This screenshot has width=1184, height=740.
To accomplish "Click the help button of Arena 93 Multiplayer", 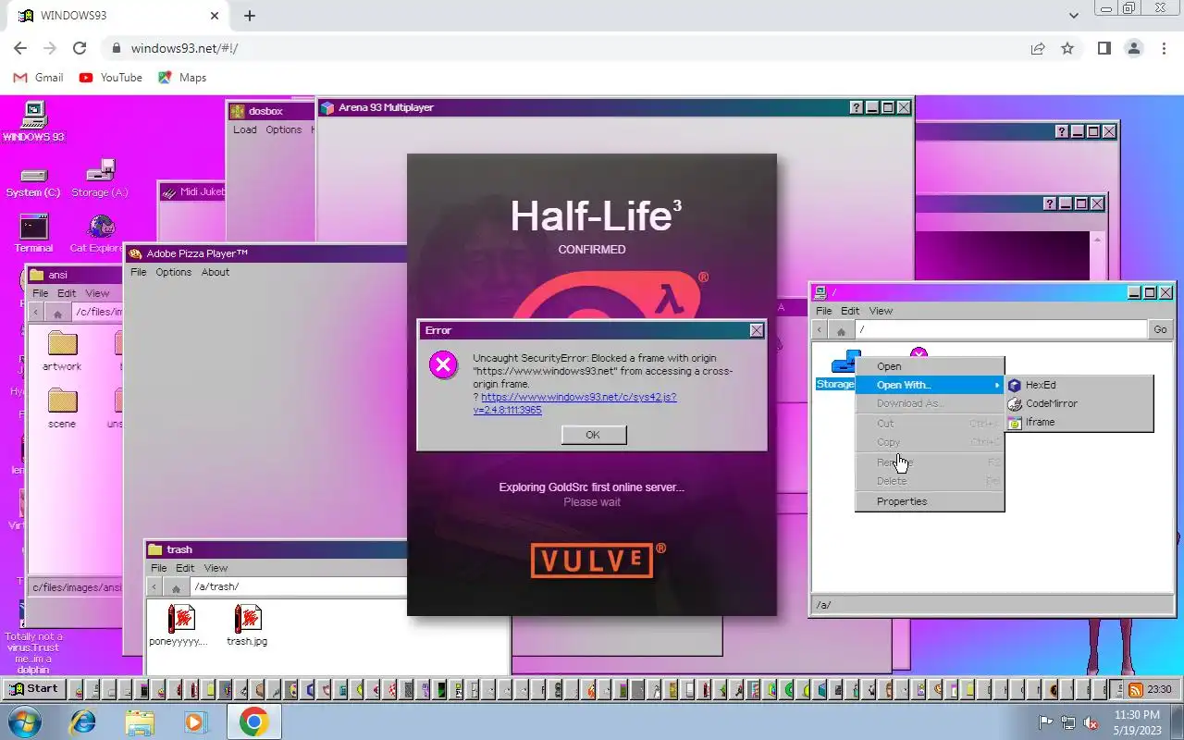I will coord(857,108).
